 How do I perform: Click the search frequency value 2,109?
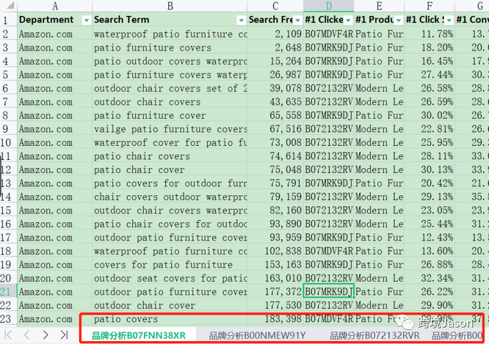tap(288, 34)
